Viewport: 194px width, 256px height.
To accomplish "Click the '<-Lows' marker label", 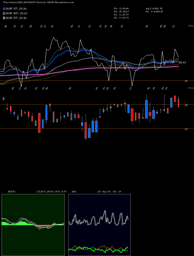I will click(191, 88).
